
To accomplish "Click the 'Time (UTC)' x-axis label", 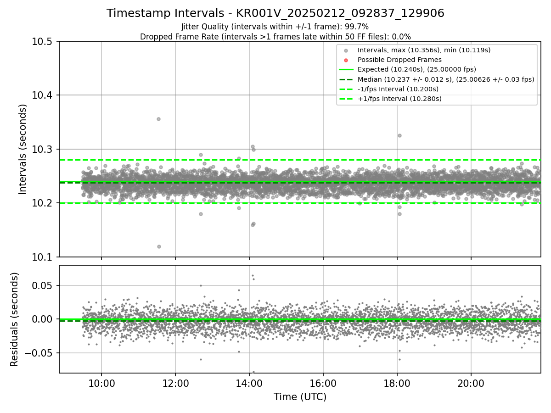I will [x=300, y=397].
